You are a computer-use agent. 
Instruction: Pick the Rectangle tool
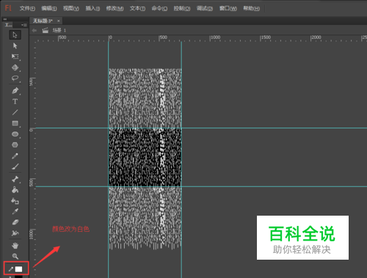pos(15,123)
